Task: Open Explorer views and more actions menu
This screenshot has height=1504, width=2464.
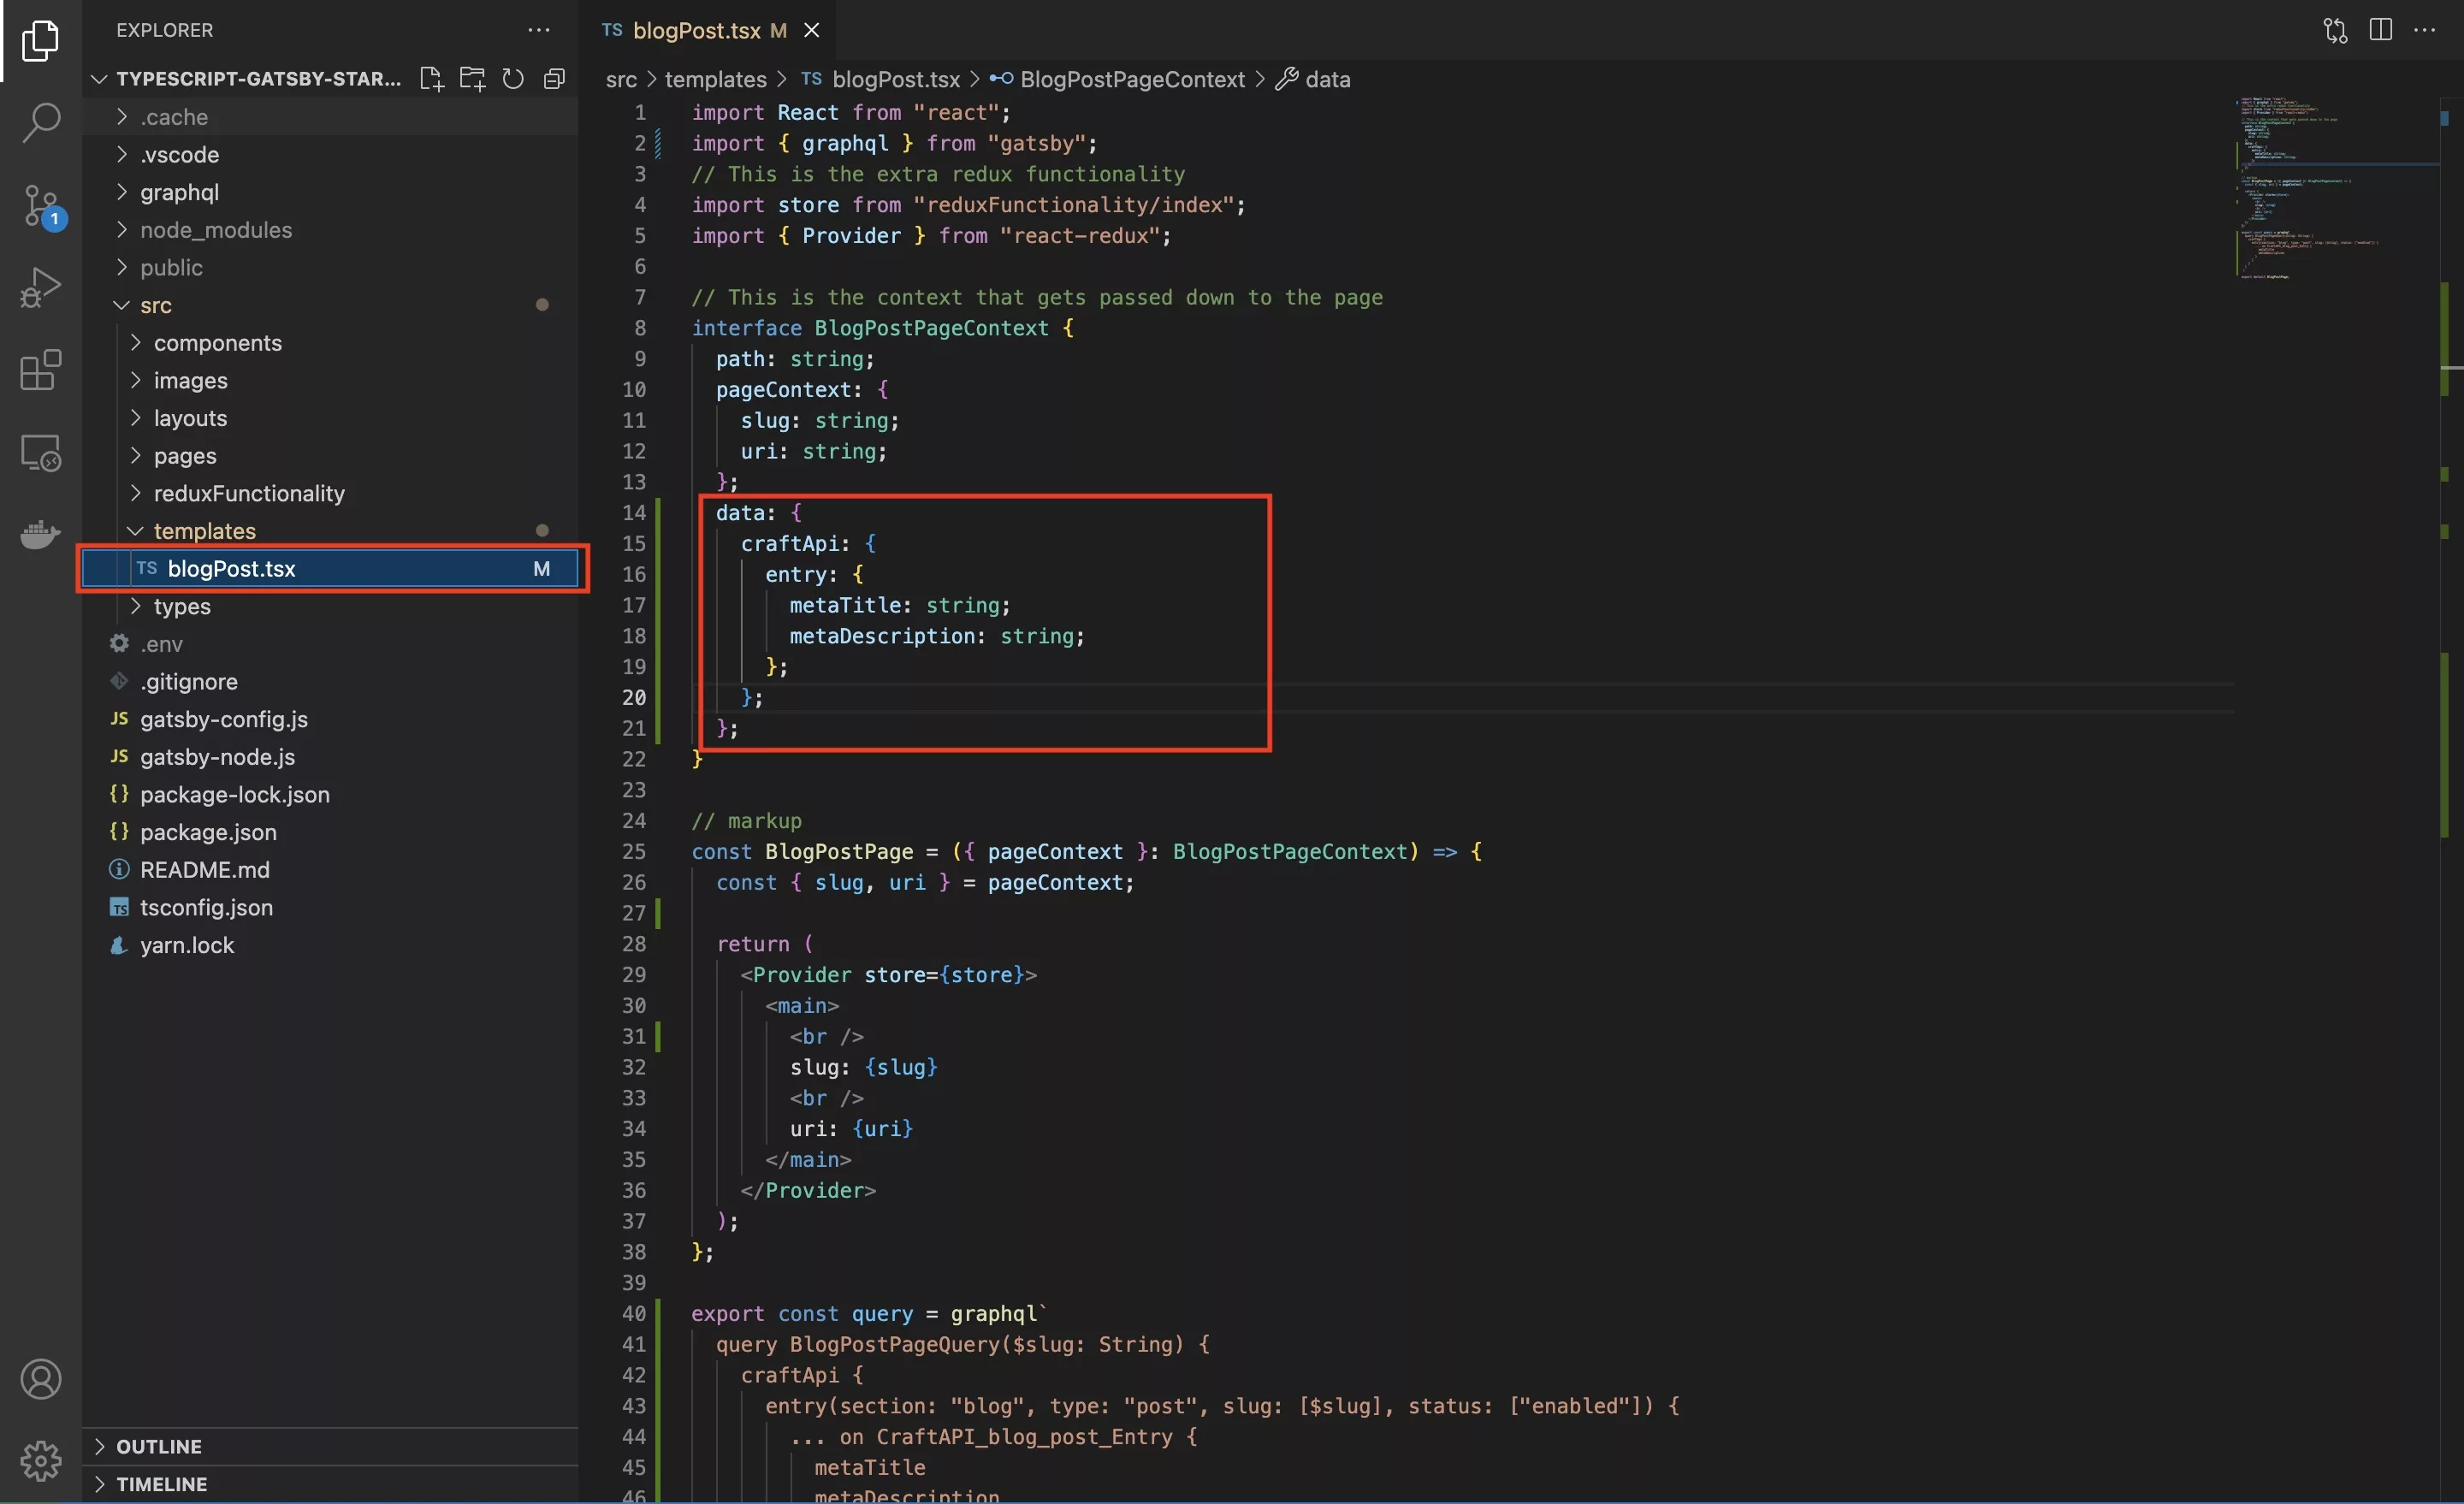Action: click(539, 30)
